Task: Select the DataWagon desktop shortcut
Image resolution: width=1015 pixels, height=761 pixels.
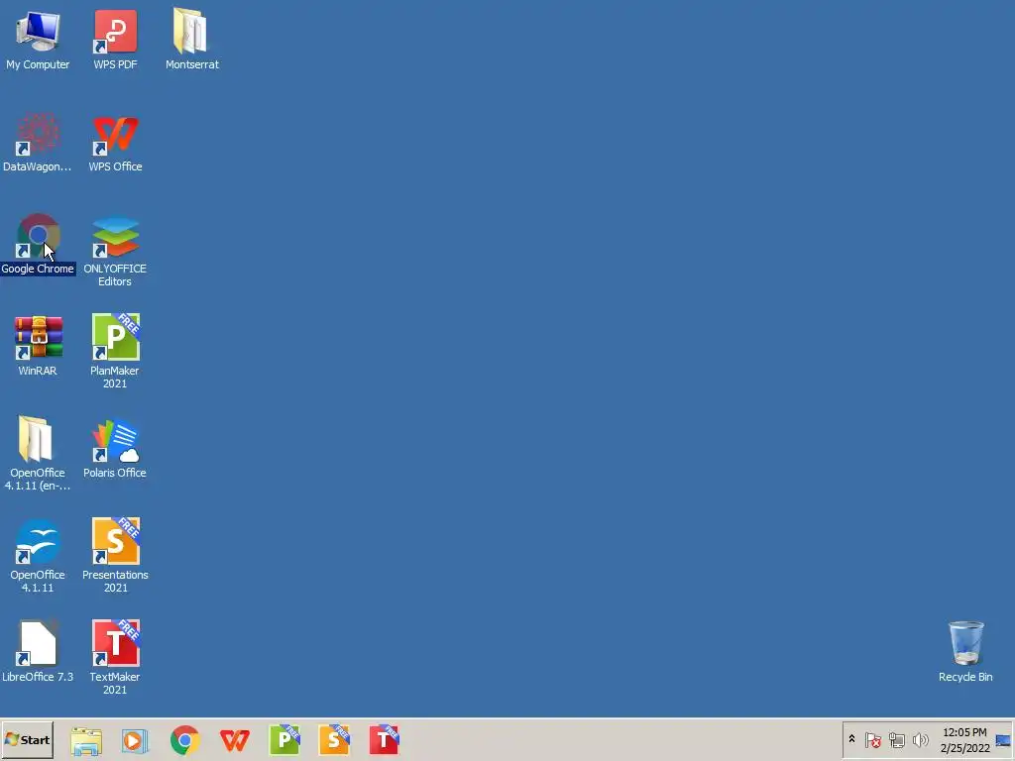Action: click(x=38, y=142)
